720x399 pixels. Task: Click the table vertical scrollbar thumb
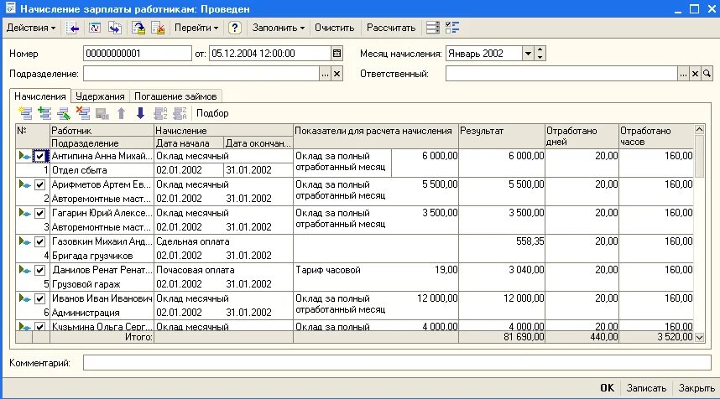click(x=699, y=156)
